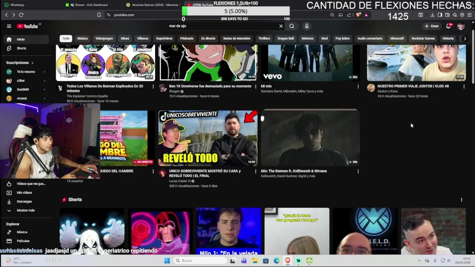The width and height of the screenshot is (475, 267).
Task: Play the REVELÓ TODO video thumbnail
Action: pos(208,138)
